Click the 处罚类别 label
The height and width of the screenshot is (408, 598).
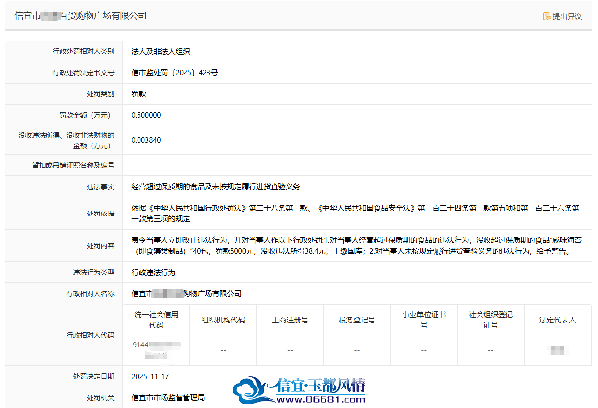coord(101,94)
